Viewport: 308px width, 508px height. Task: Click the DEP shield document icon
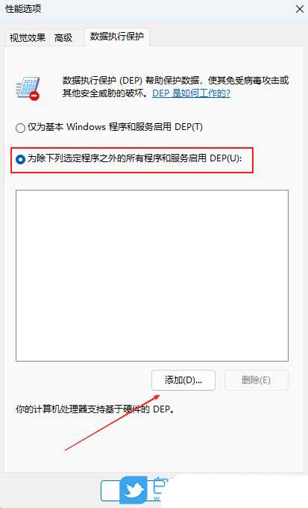28,88
